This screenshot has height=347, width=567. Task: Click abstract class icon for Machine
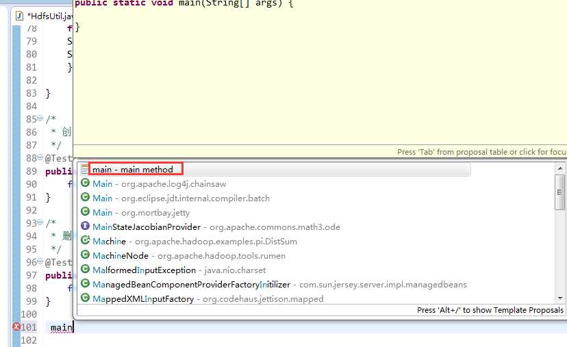(x=85, y=240)
